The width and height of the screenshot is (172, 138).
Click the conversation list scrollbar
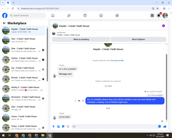pyautogui.click(x=47, y=55)
